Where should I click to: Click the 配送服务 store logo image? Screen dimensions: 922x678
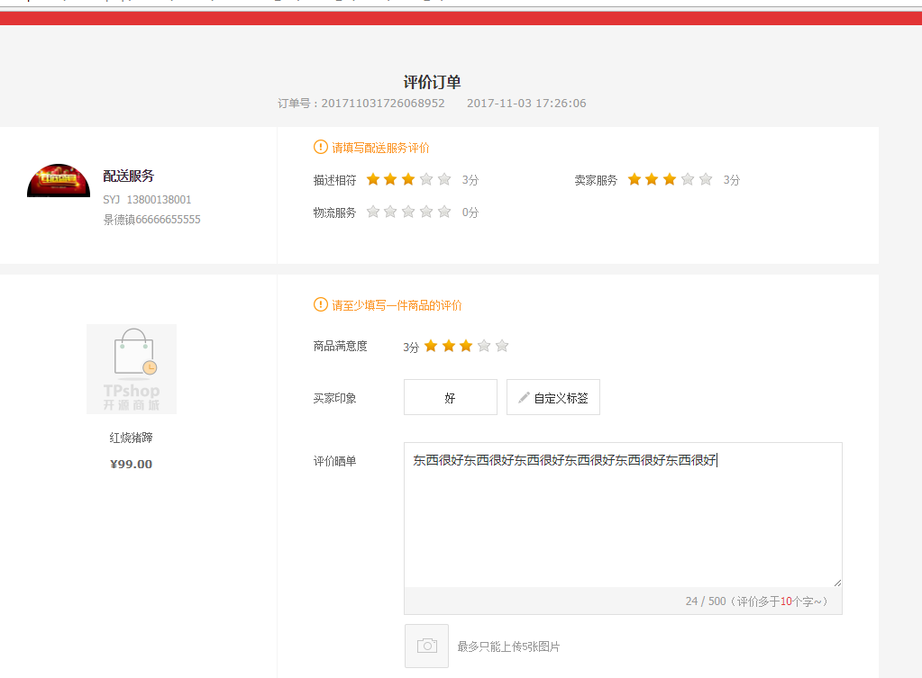click(x=59, y=181)
